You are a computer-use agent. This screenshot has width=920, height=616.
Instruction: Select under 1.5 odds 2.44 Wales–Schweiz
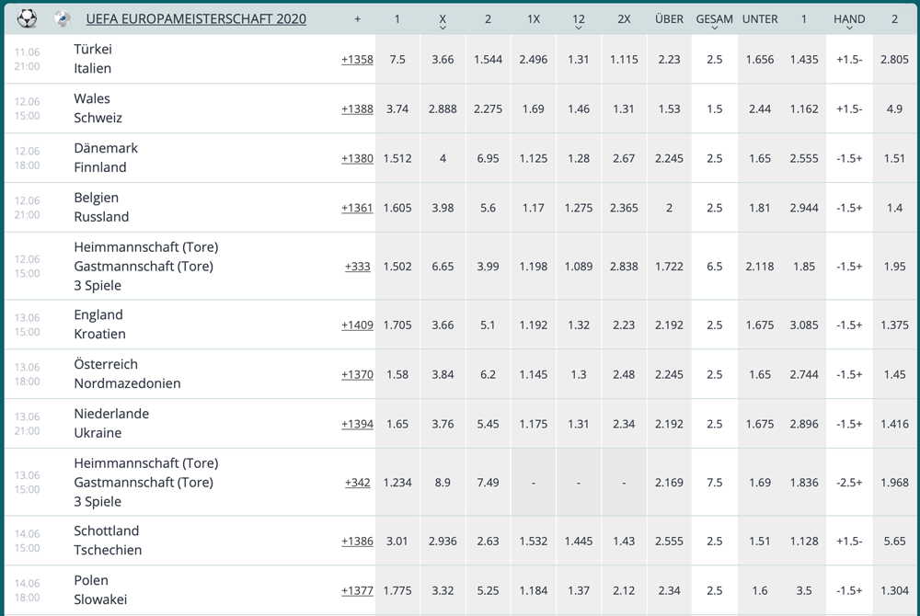(760, 109)
